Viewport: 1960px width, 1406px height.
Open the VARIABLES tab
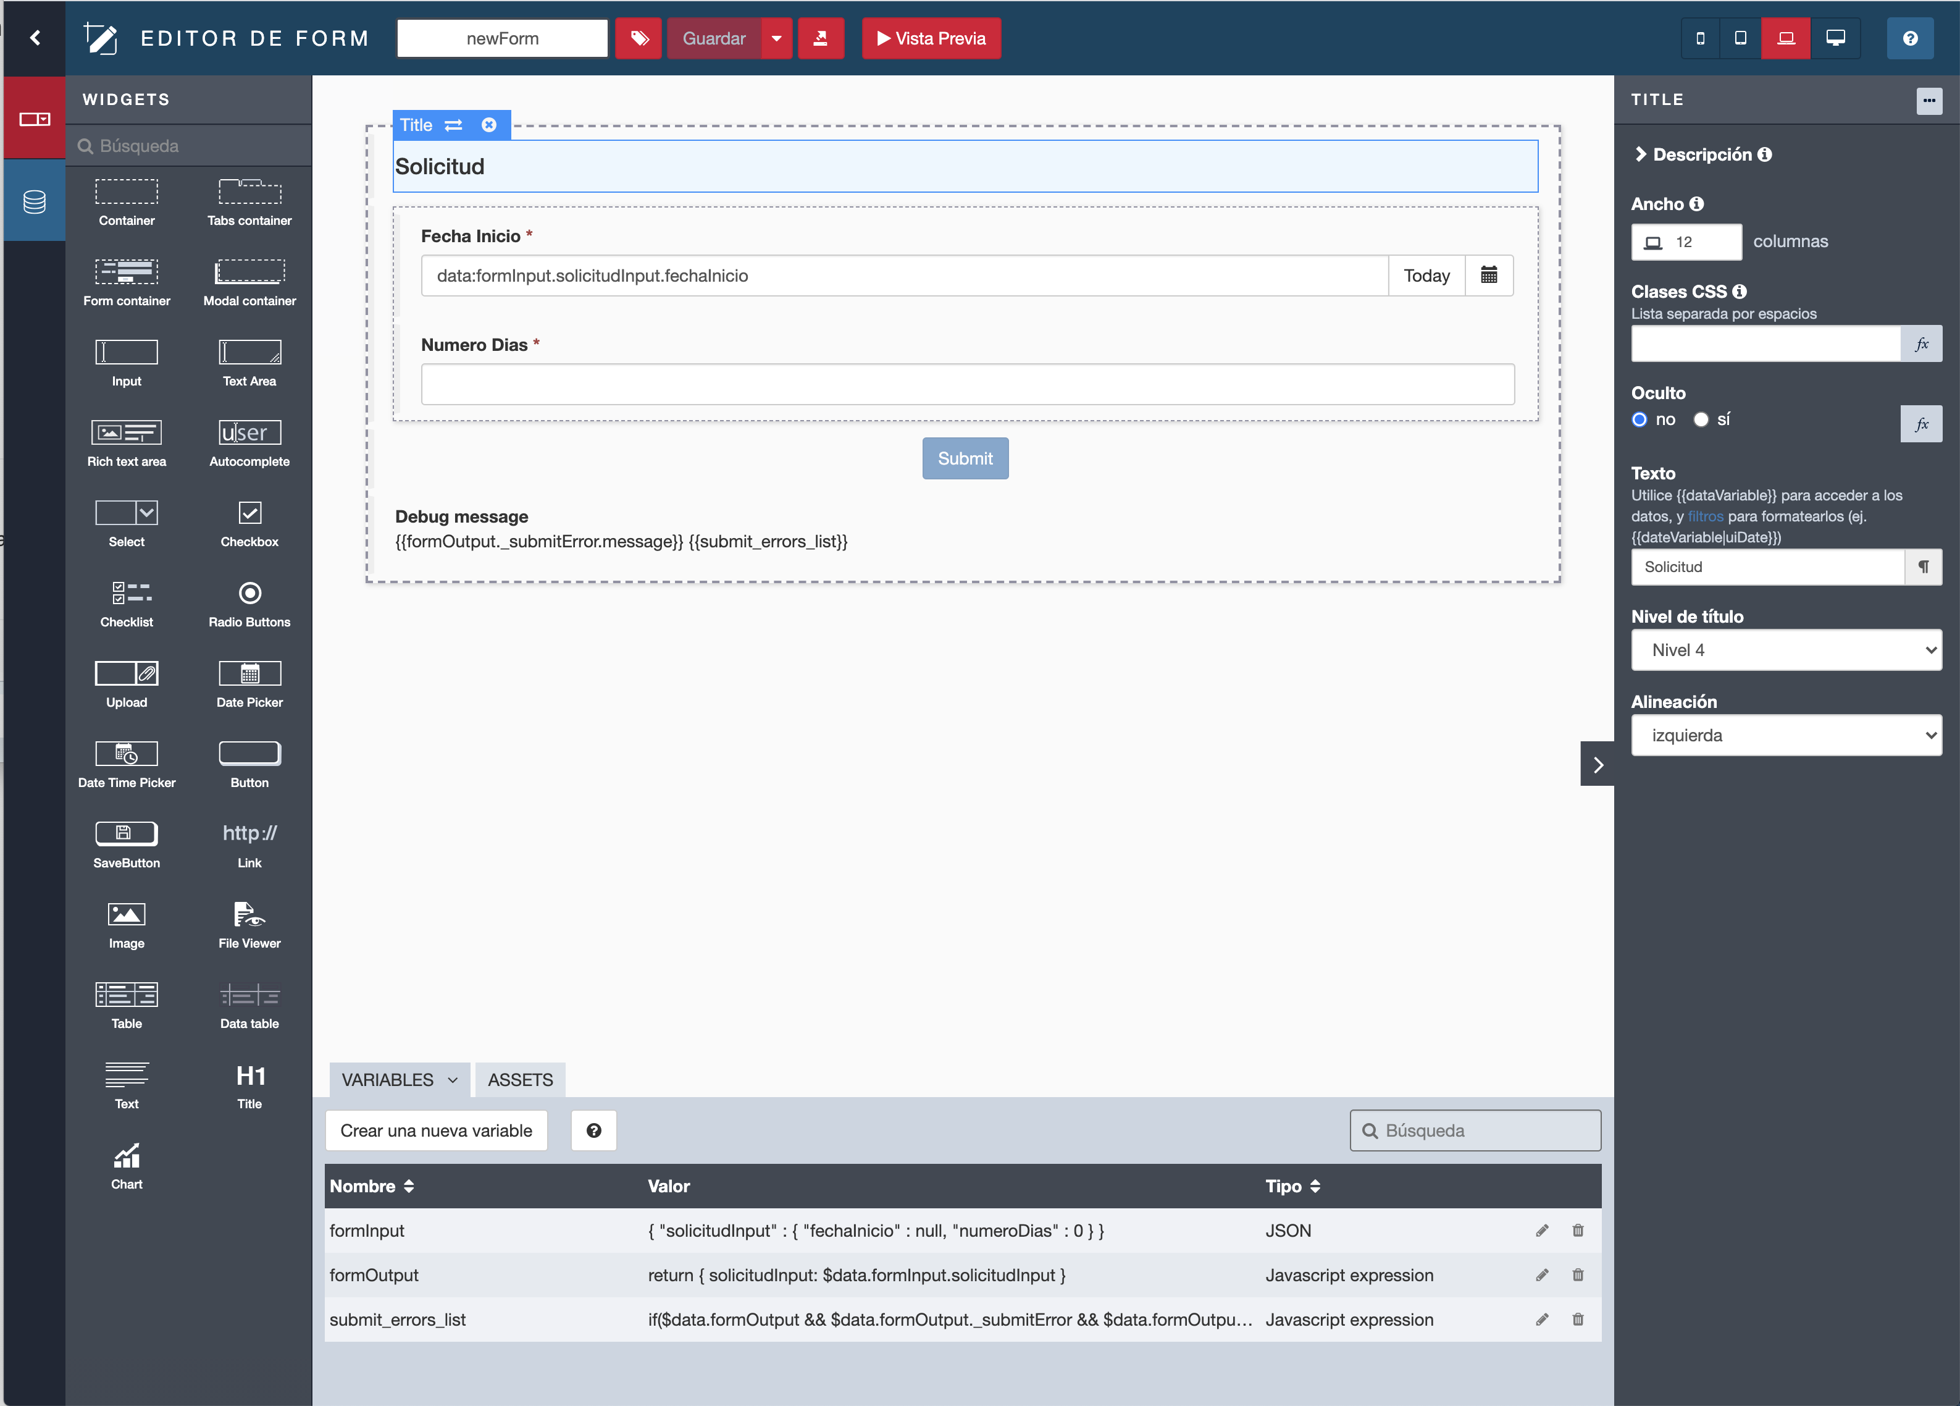pos(400,1079)
